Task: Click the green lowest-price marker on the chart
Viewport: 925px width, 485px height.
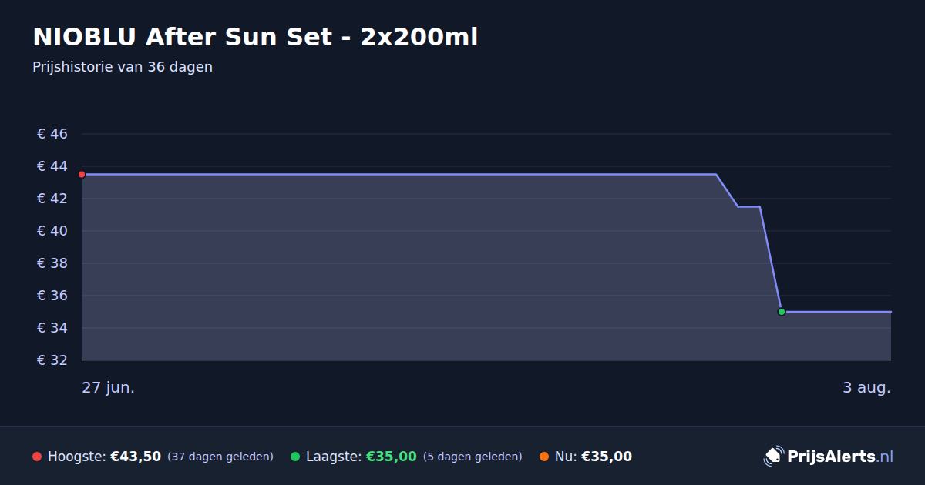Action: click(782, 312)
